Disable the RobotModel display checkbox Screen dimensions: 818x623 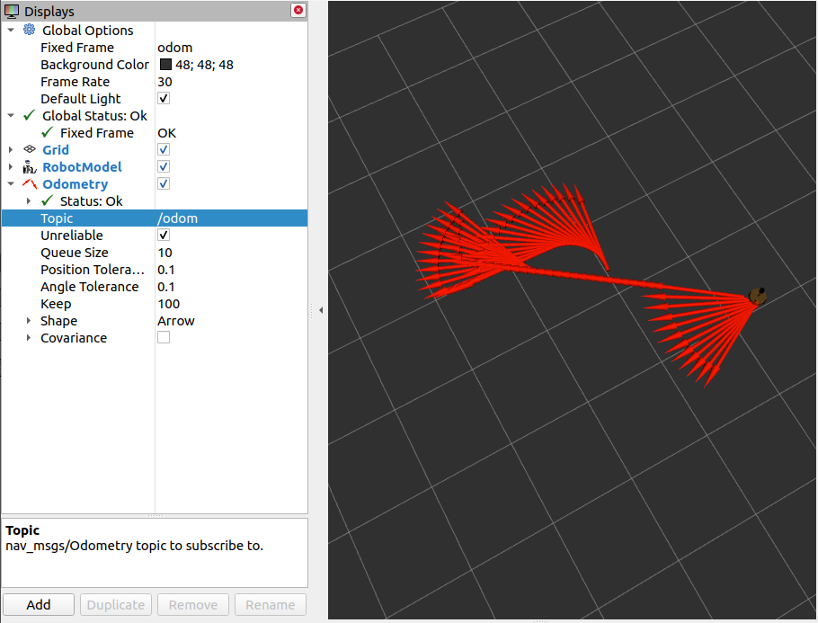[x=164, y=167]
